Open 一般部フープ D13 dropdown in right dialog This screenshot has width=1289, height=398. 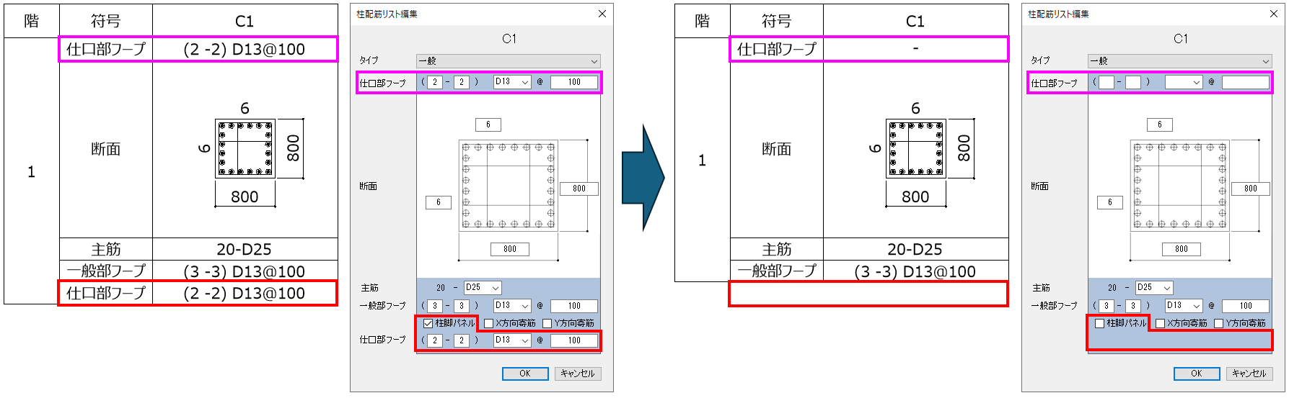(x=1184, y=306)
